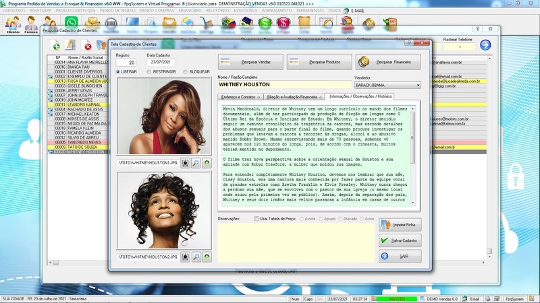Click the help question mark of Tela Cadastro dialog
Image resolution: width=540 pixels, height=303 pixels.
click(409, 42)
